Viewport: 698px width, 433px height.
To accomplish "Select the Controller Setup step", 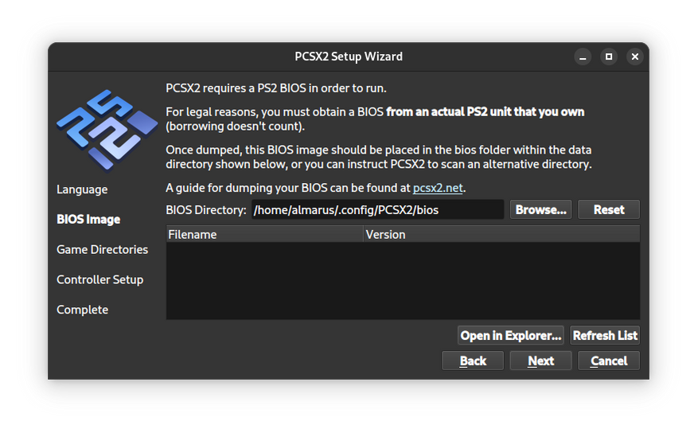I will 99,279.
